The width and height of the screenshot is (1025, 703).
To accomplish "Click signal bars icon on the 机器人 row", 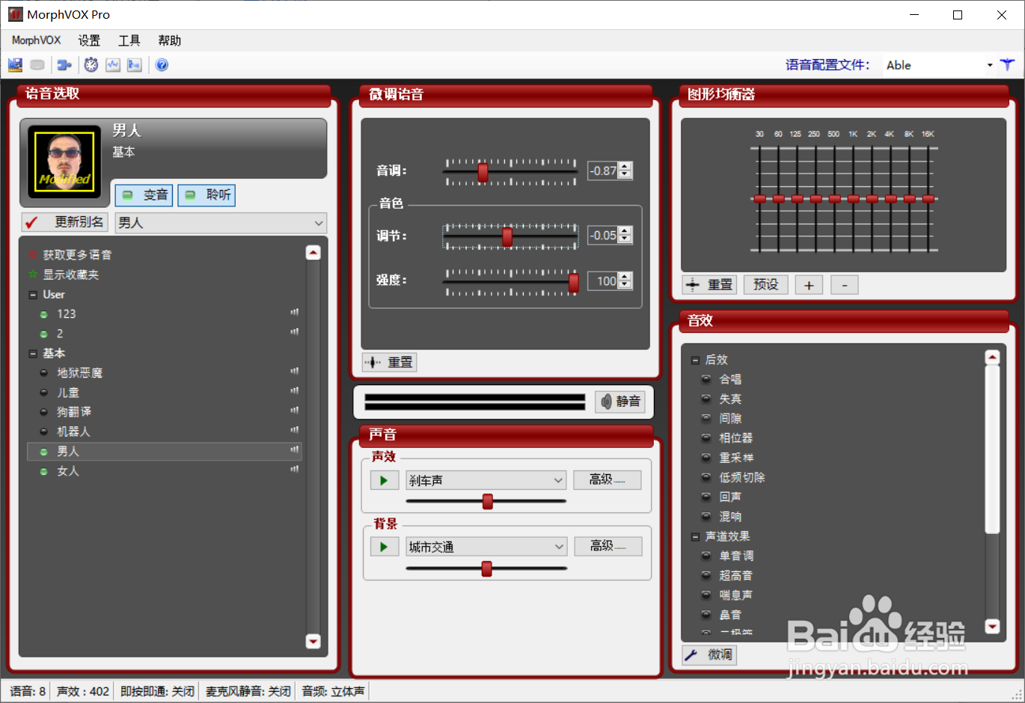I will pos(295,430).
